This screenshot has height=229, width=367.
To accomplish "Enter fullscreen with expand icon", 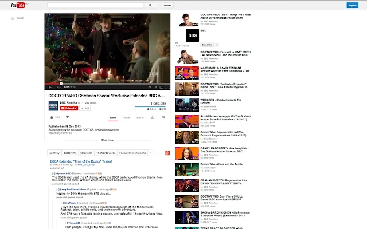I will pyautogui.click(x=167, y=87).
